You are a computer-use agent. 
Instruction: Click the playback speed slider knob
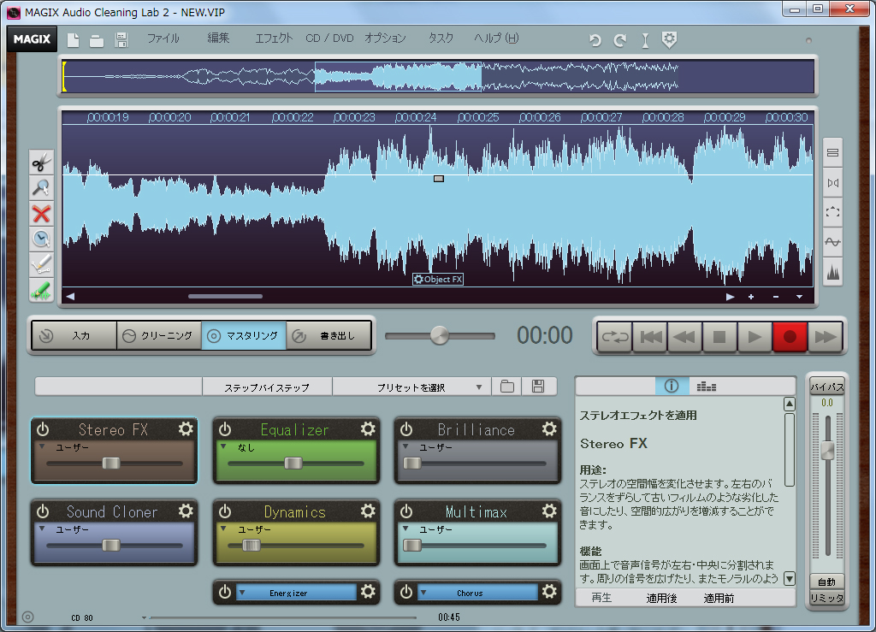440,335
